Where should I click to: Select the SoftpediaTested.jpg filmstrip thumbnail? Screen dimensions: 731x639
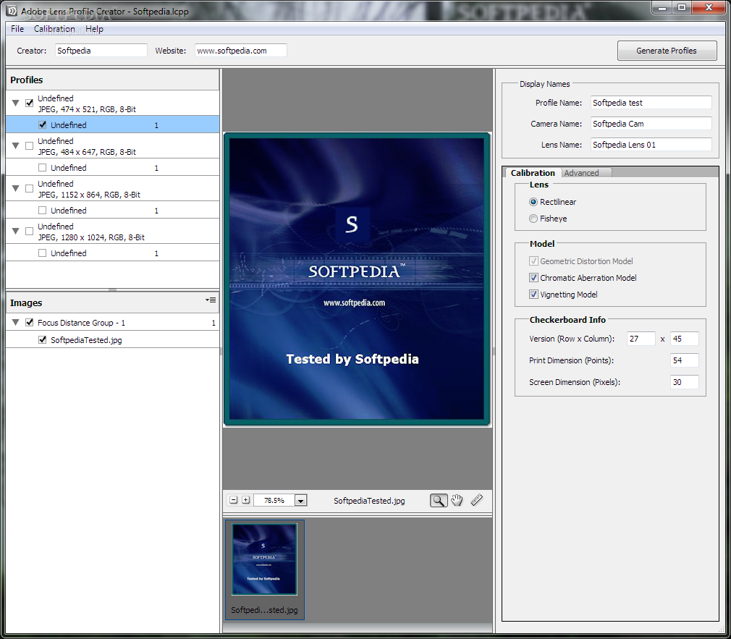pos(264,570)
